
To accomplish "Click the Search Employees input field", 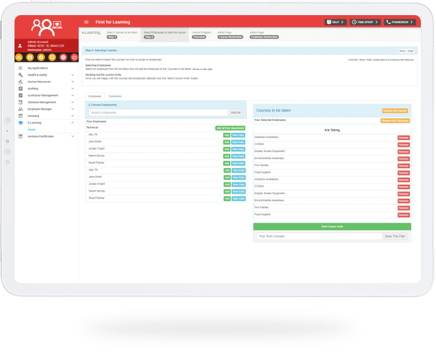I will tap(158, 112).
